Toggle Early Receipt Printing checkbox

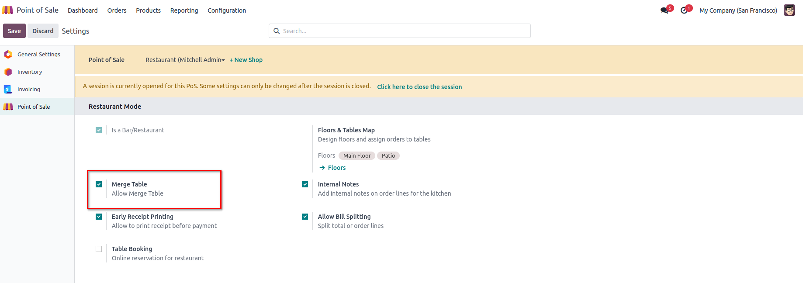click(99, 217)
